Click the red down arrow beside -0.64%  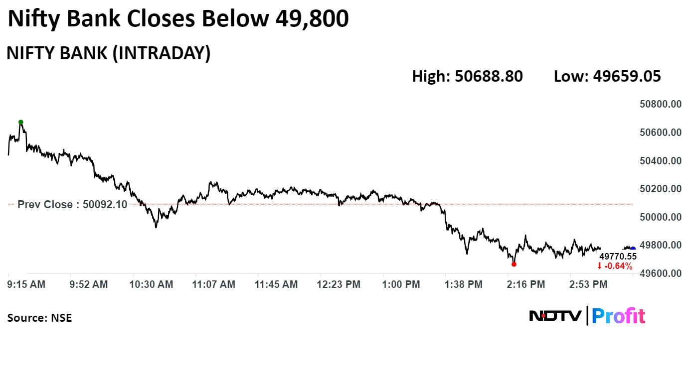point(599,266)
